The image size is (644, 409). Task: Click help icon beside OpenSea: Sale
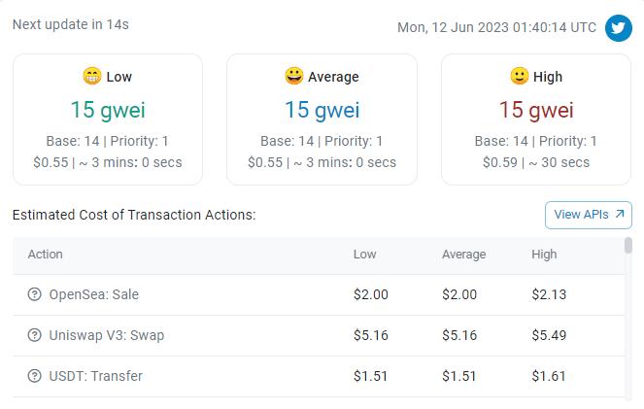point(35,294)
